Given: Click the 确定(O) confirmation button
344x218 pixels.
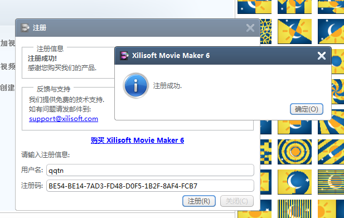Looking at the screenshot, I should 307,109.
